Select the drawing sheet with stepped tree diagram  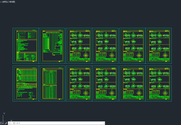52,46
